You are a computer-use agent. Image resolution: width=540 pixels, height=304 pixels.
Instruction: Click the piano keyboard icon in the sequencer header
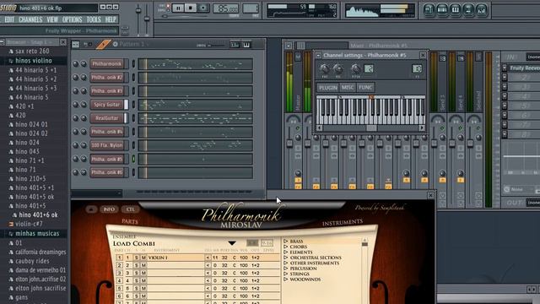246,45
